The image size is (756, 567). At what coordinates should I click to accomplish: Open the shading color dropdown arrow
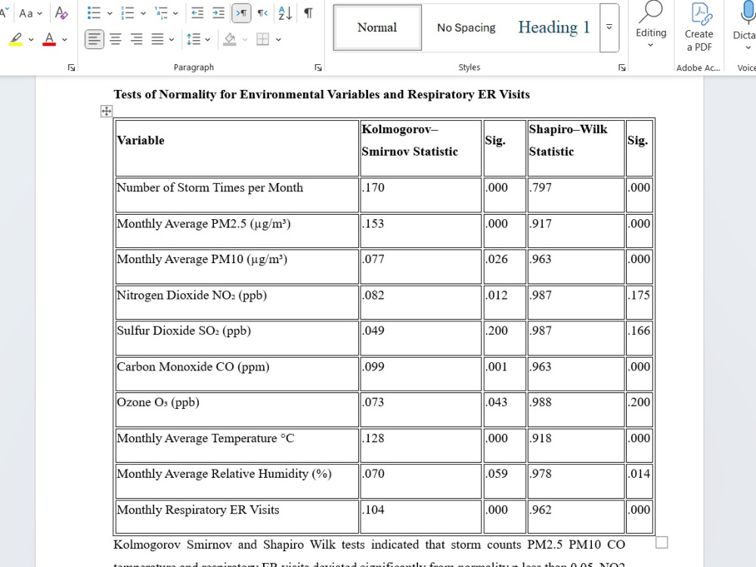pos(245,39)
